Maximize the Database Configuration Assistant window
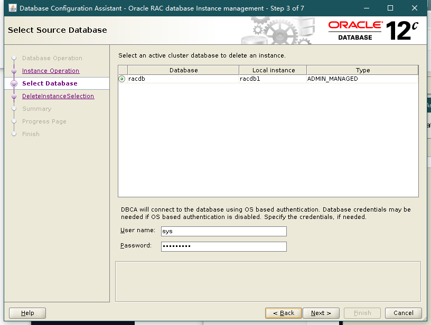 point(390,8)
